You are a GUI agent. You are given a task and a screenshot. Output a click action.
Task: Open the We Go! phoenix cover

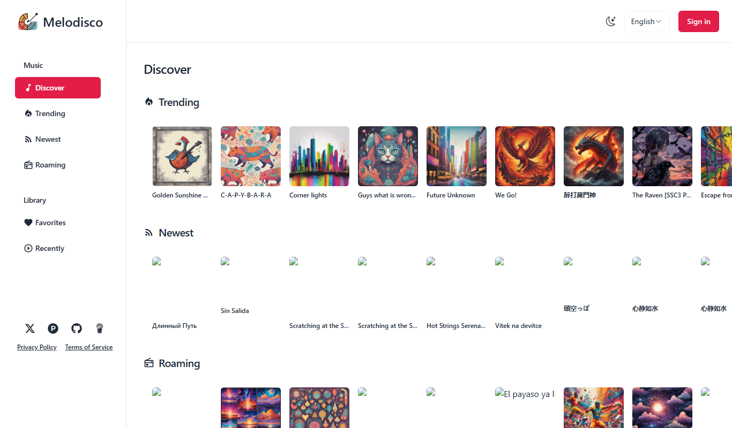pyautogui.click(x=525, y=156)
